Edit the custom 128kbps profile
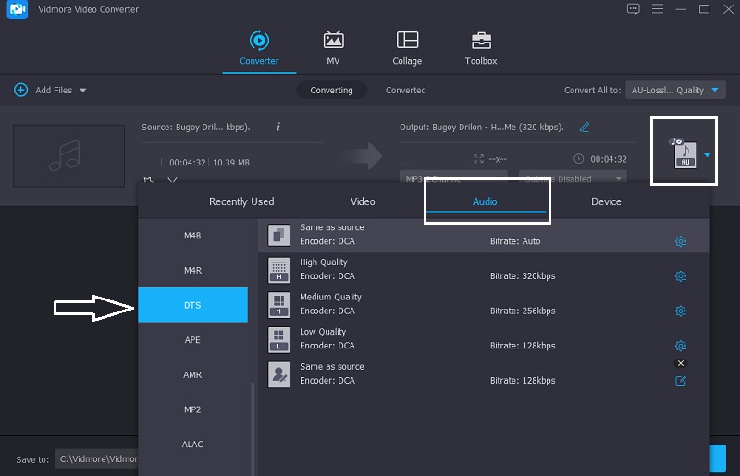This screenshot has height=476, width=740. [x=681, y=381]
